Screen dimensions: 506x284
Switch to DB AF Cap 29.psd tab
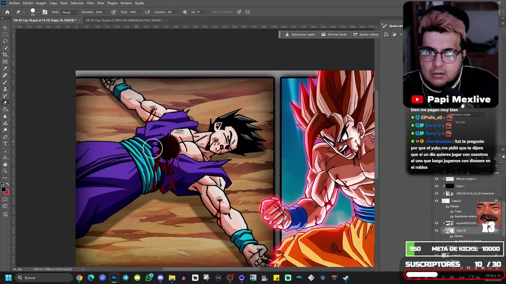click(x=124, y=20)
